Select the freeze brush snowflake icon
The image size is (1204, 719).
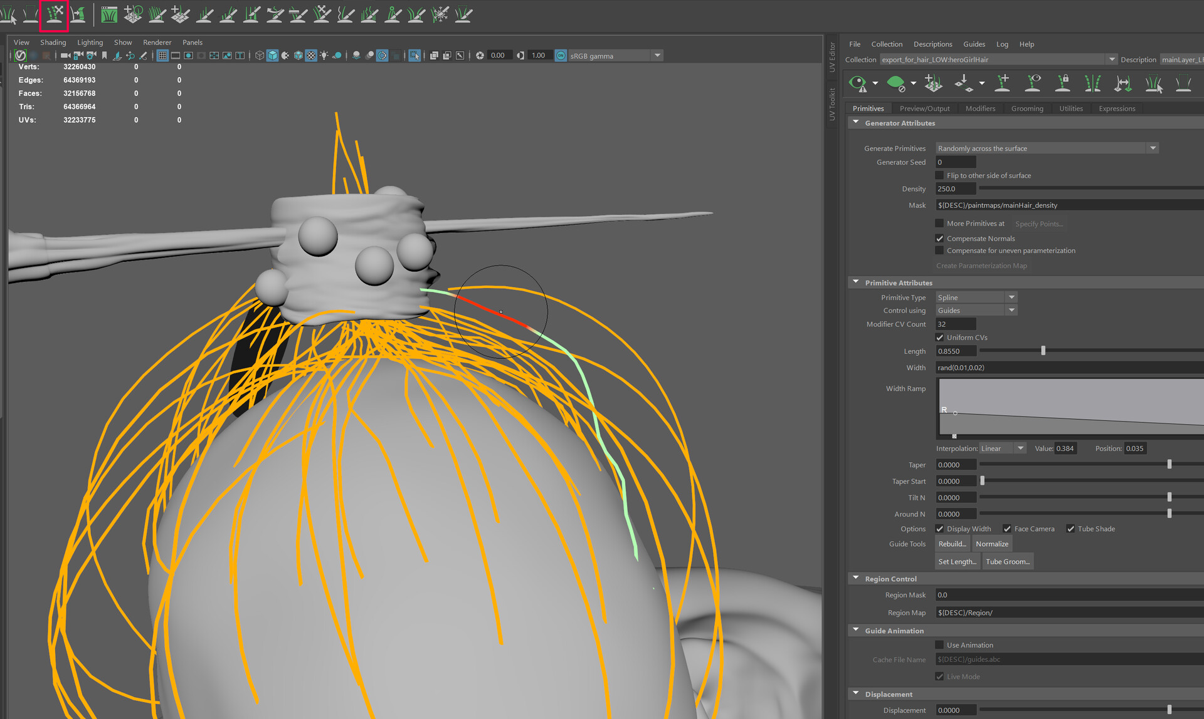coord(440,14)
